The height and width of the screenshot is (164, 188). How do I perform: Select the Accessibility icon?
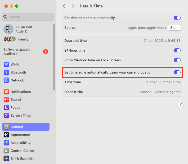6,143
